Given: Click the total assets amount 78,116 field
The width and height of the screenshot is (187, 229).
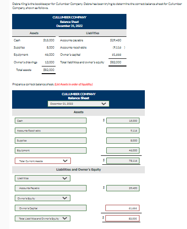Looking at the screenshot, I should point(123,161).
